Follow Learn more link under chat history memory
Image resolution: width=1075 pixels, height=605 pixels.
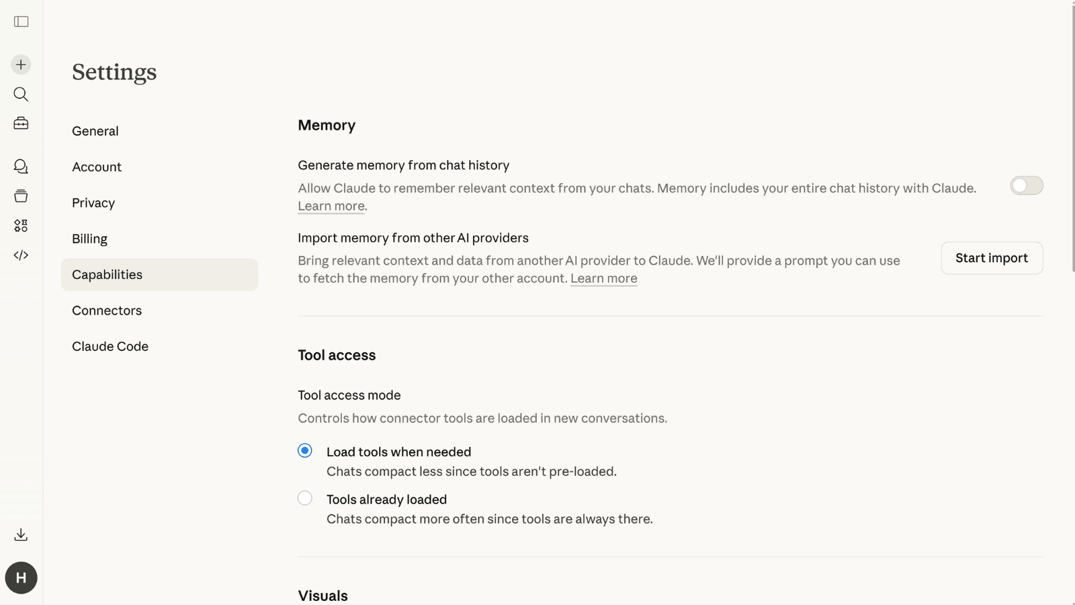331,206
